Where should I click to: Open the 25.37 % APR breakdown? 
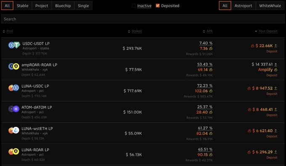[x=205, y=107]
